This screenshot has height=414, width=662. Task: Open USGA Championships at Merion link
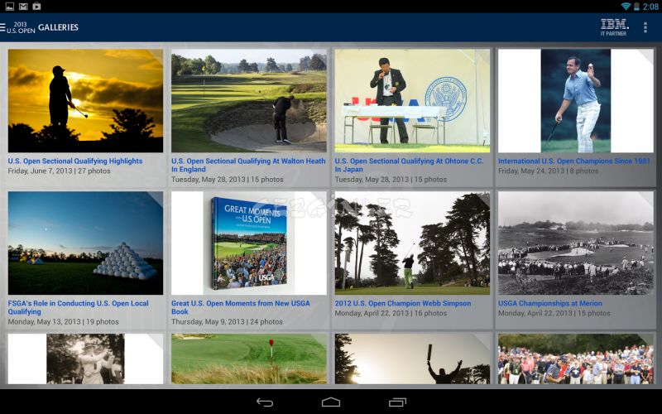coord(550,303)
